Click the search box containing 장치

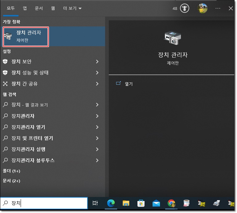pyautogui.click(x=44, y=203)
